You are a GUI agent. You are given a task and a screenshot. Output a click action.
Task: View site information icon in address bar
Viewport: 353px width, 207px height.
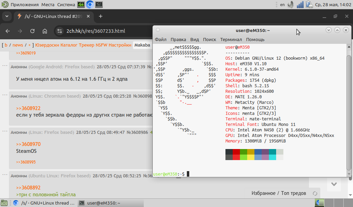[60, 31]
